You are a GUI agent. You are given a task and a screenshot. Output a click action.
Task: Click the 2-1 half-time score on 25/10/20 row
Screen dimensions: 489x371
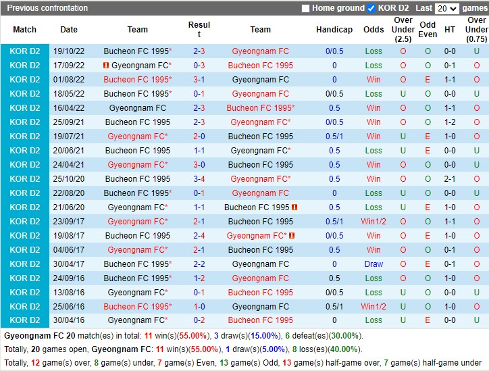450,179
